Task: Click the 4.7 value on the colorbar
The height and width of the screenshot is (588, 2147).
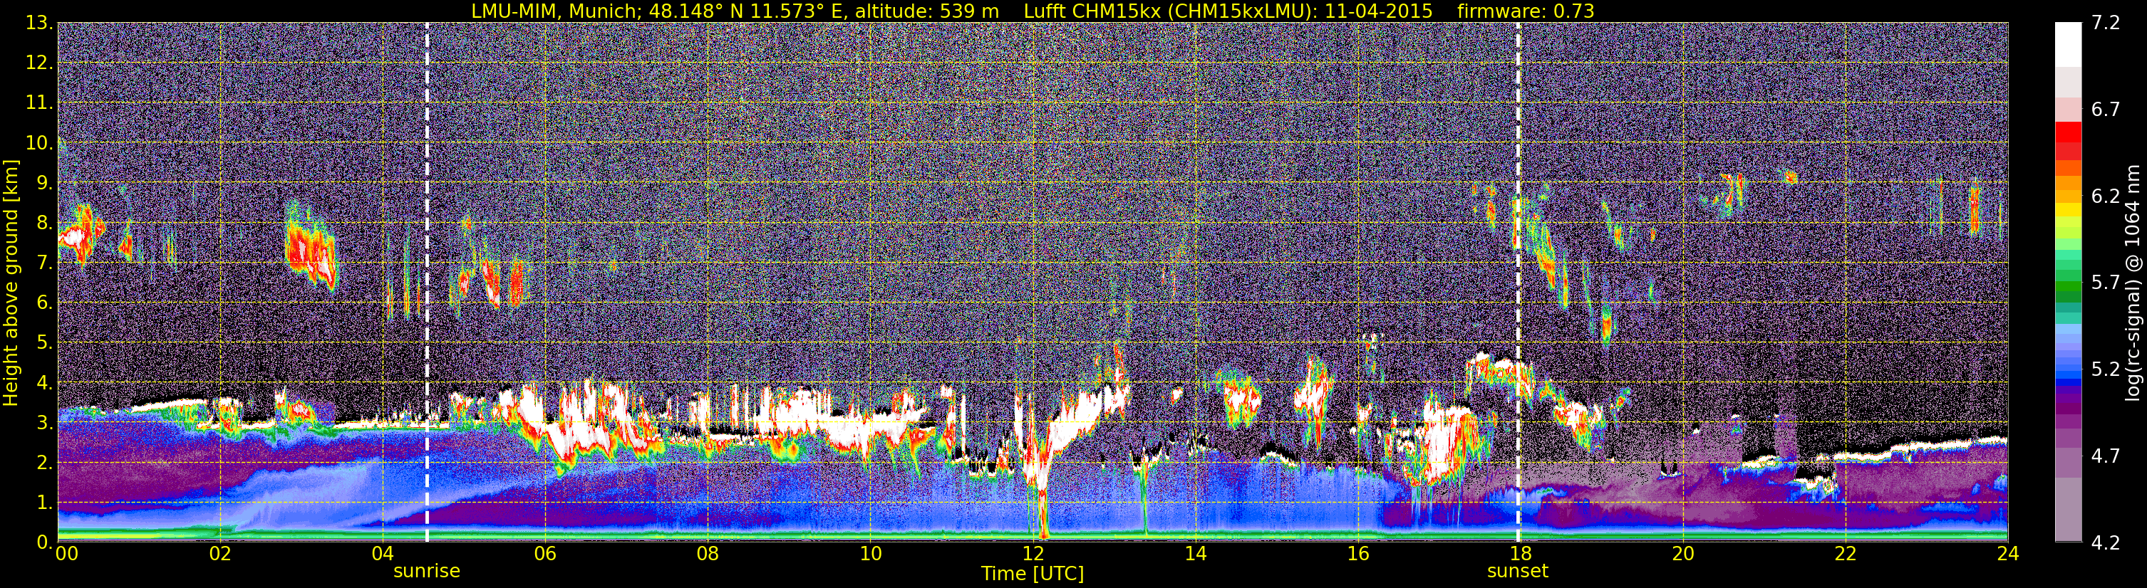Action: (x=2106, y=456)
